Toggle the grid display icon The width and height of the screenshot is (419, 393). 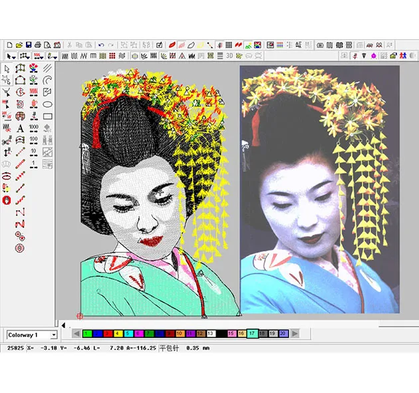point(228,45)
